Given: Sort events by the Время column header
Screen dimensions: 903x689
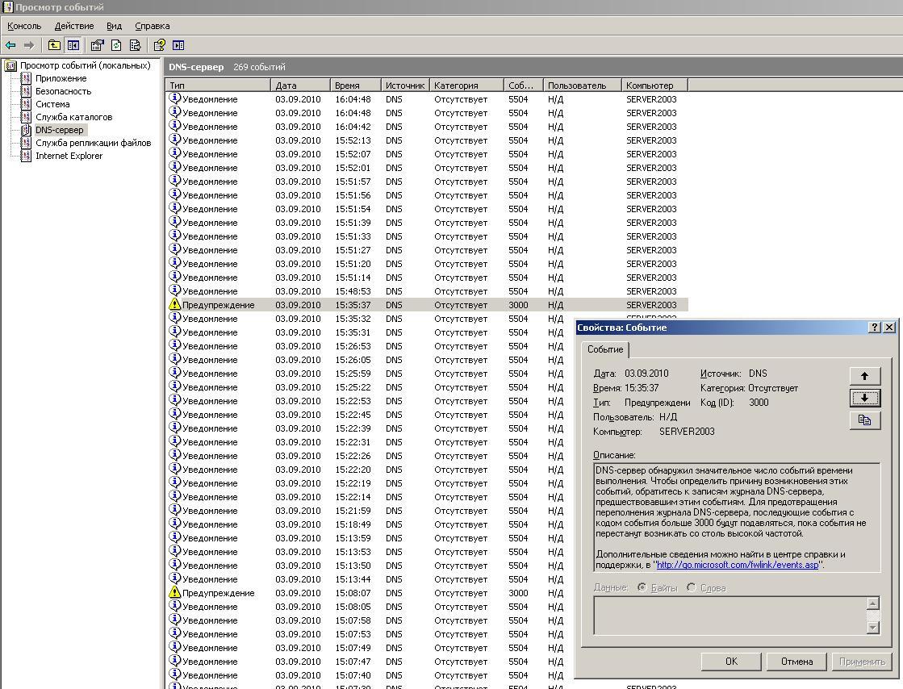Looking at the screenshot, I should pos(355,86).
